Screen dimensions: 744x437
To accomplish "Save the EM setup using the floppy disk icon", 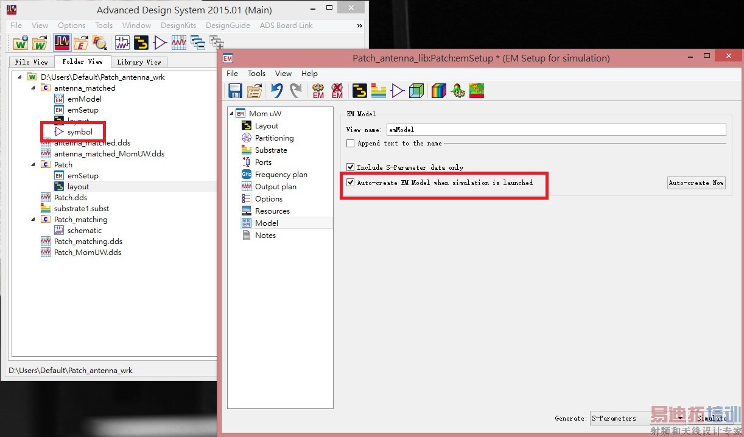I will (x=235, y=91).
